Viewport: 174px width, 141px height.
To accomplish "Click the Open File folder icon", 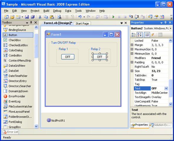I will 12,17.
